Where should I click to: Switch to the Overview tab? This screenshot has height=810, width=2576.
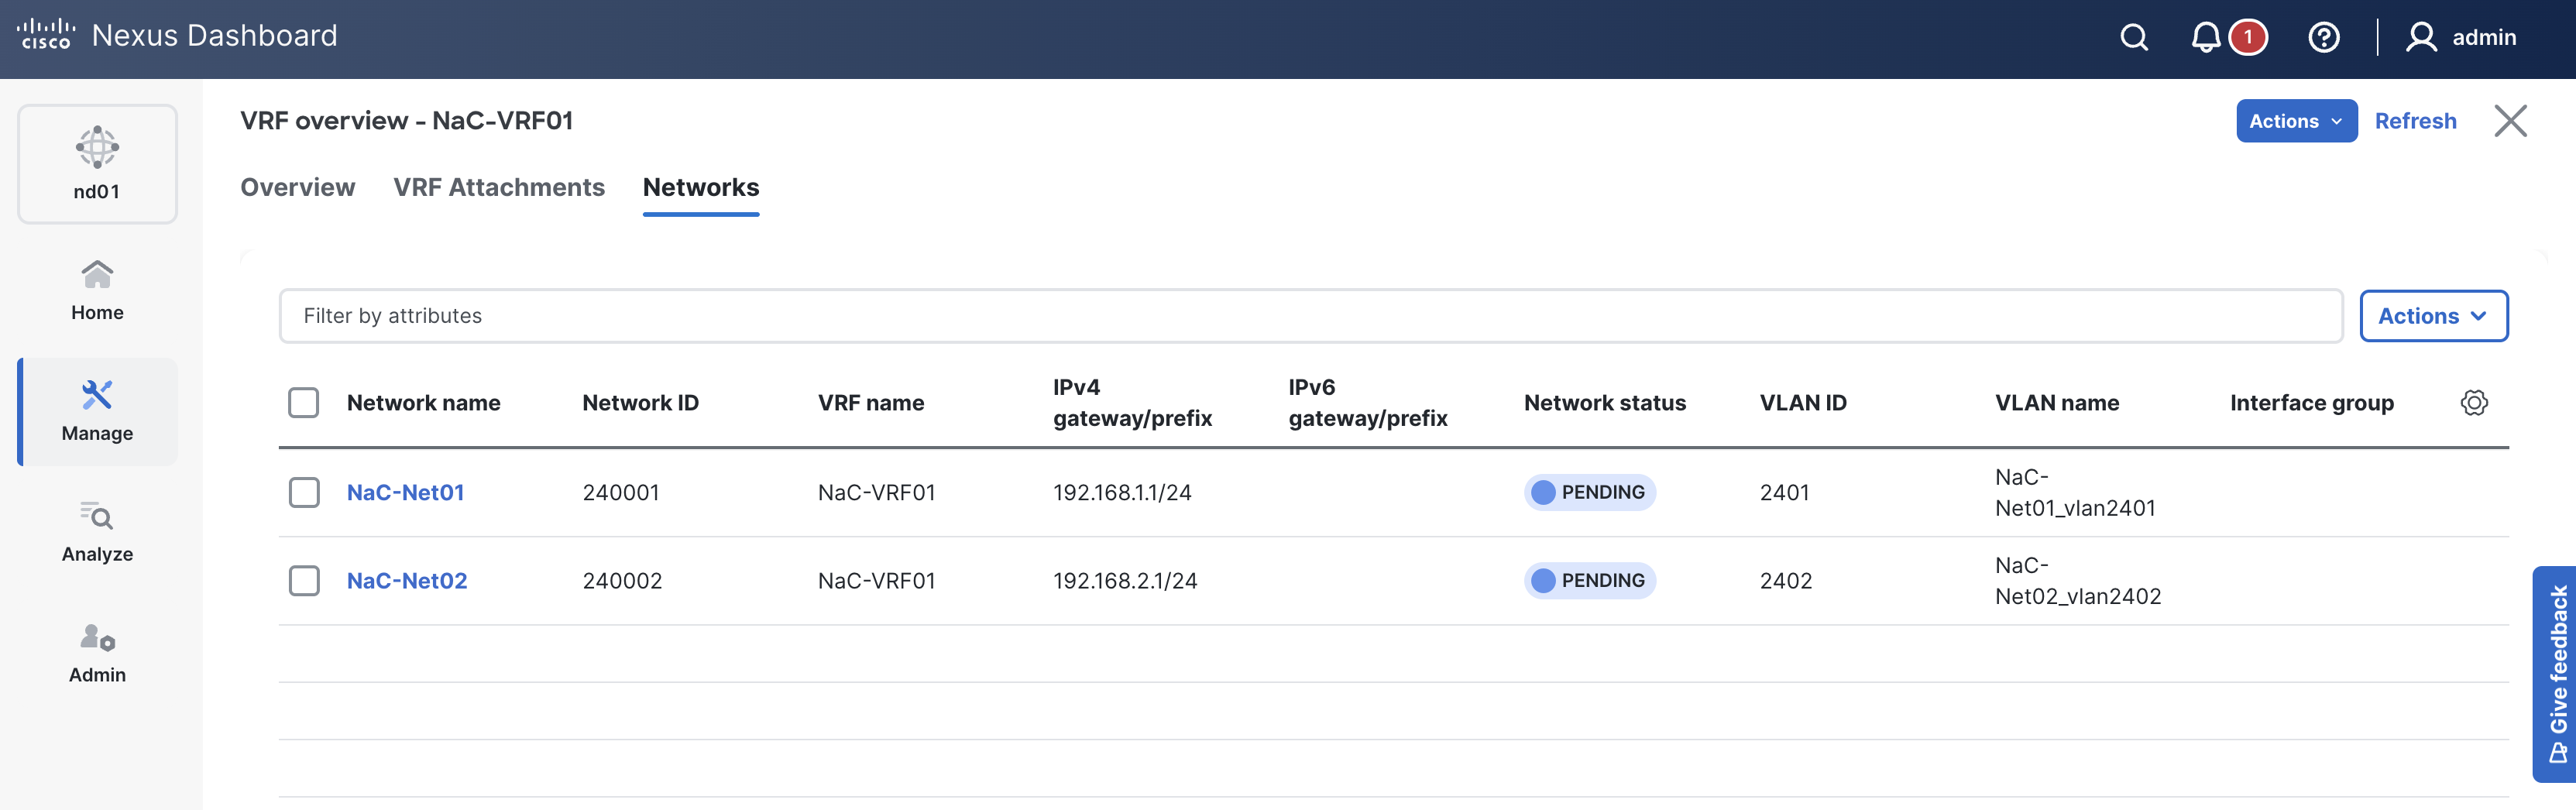coord(297,187)
